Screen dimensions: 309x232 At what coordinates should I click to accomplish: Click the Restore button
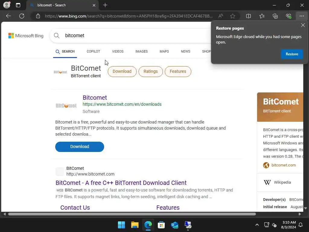[x=292, y=54]
